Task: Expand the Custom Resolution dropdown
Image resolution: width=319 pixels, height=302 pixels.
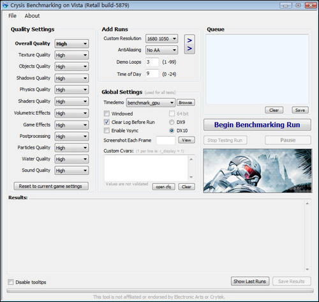Action: point(161,39)
